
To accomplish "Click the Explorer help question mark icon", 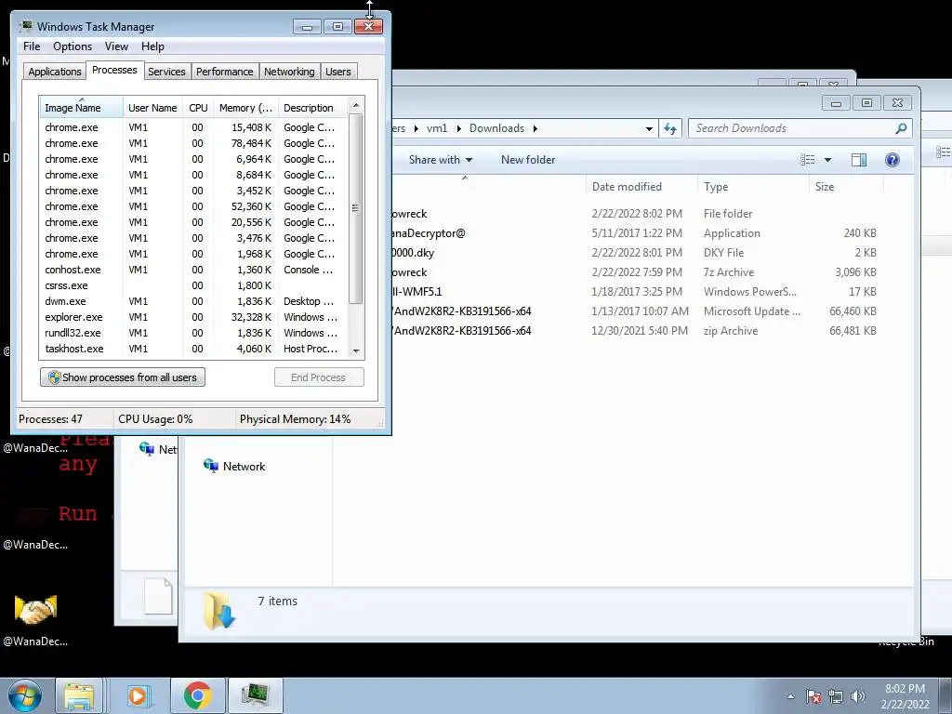I will pos(892,160).
